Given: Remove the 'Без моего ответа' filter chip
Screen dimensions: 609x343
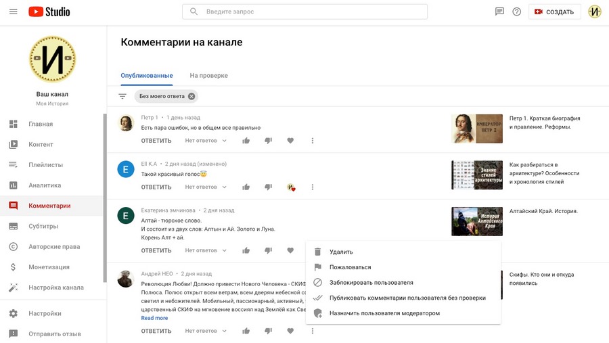Looking at the screenshot, I should (x=191, y=96).
